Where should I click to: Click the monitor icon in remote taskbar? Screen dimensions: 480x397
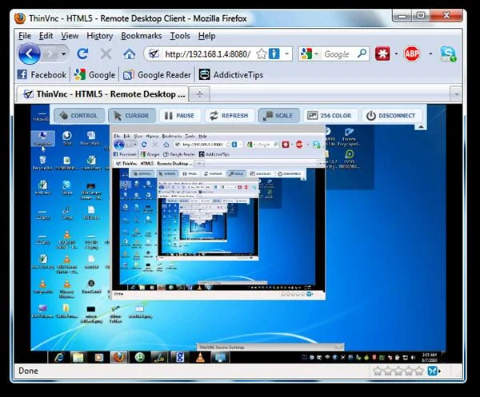220,357
